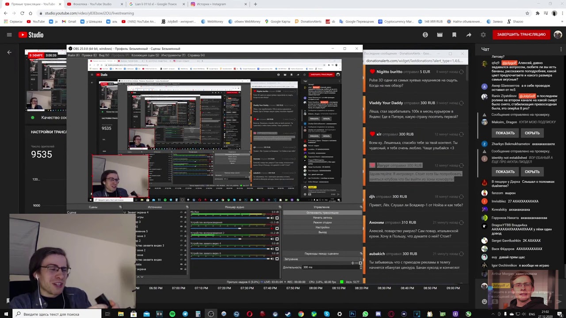Image resolution: width=566 pixels, height=318 pixels.
Task: Undock the Источники panel
Action: 187,207
